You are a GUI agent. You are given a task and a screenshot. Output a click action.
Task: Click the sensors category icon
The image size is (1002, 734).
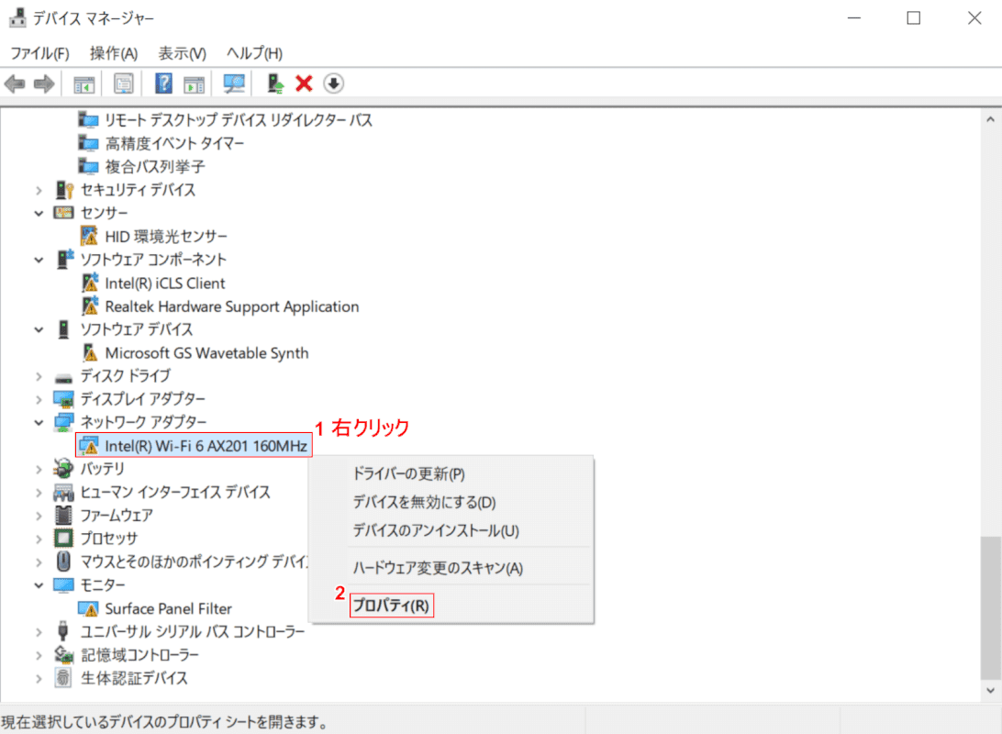pos(64,213)
